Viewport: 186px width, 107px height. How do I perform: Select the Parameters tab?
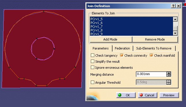pos(101,48)
